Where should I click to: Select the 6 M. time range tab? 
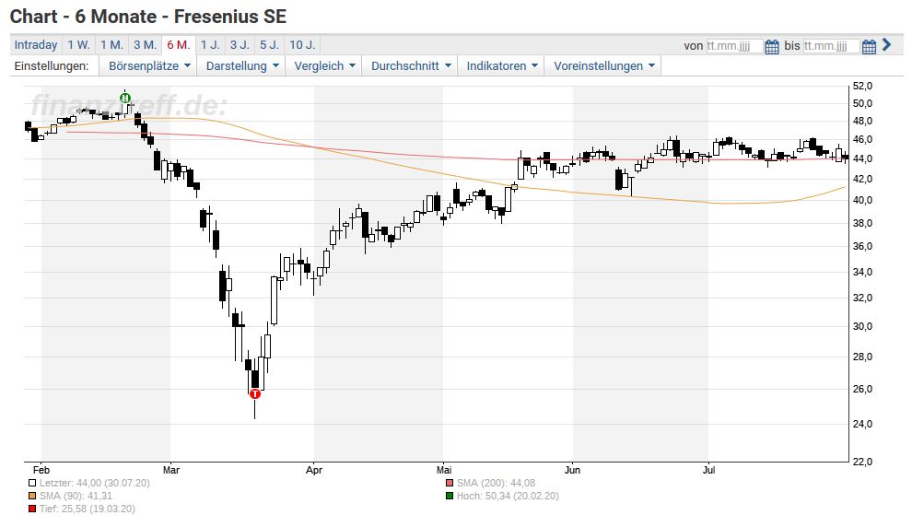(179, 45)
